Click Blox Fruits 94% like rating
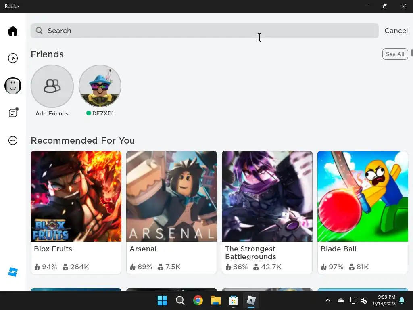 point(46,267)
